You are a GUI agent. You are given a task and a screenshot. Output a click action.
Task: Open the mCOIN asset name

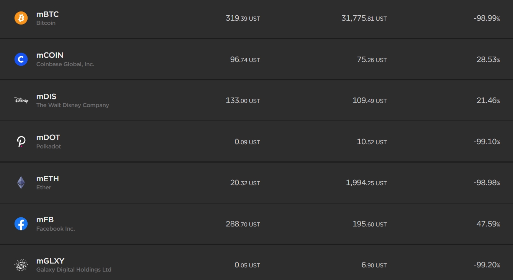coord(50,55)
